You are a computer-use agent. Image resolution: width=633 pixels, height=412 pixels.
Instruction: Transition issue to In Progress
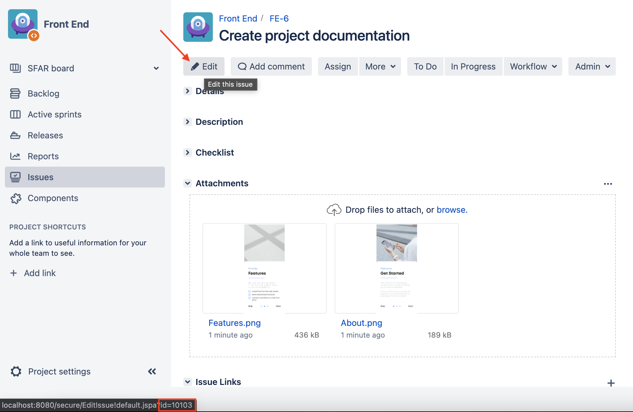pos(473,66)
